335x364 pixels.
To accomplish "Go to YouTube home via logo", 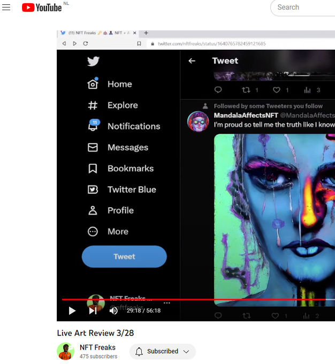I will pos(42,7).
